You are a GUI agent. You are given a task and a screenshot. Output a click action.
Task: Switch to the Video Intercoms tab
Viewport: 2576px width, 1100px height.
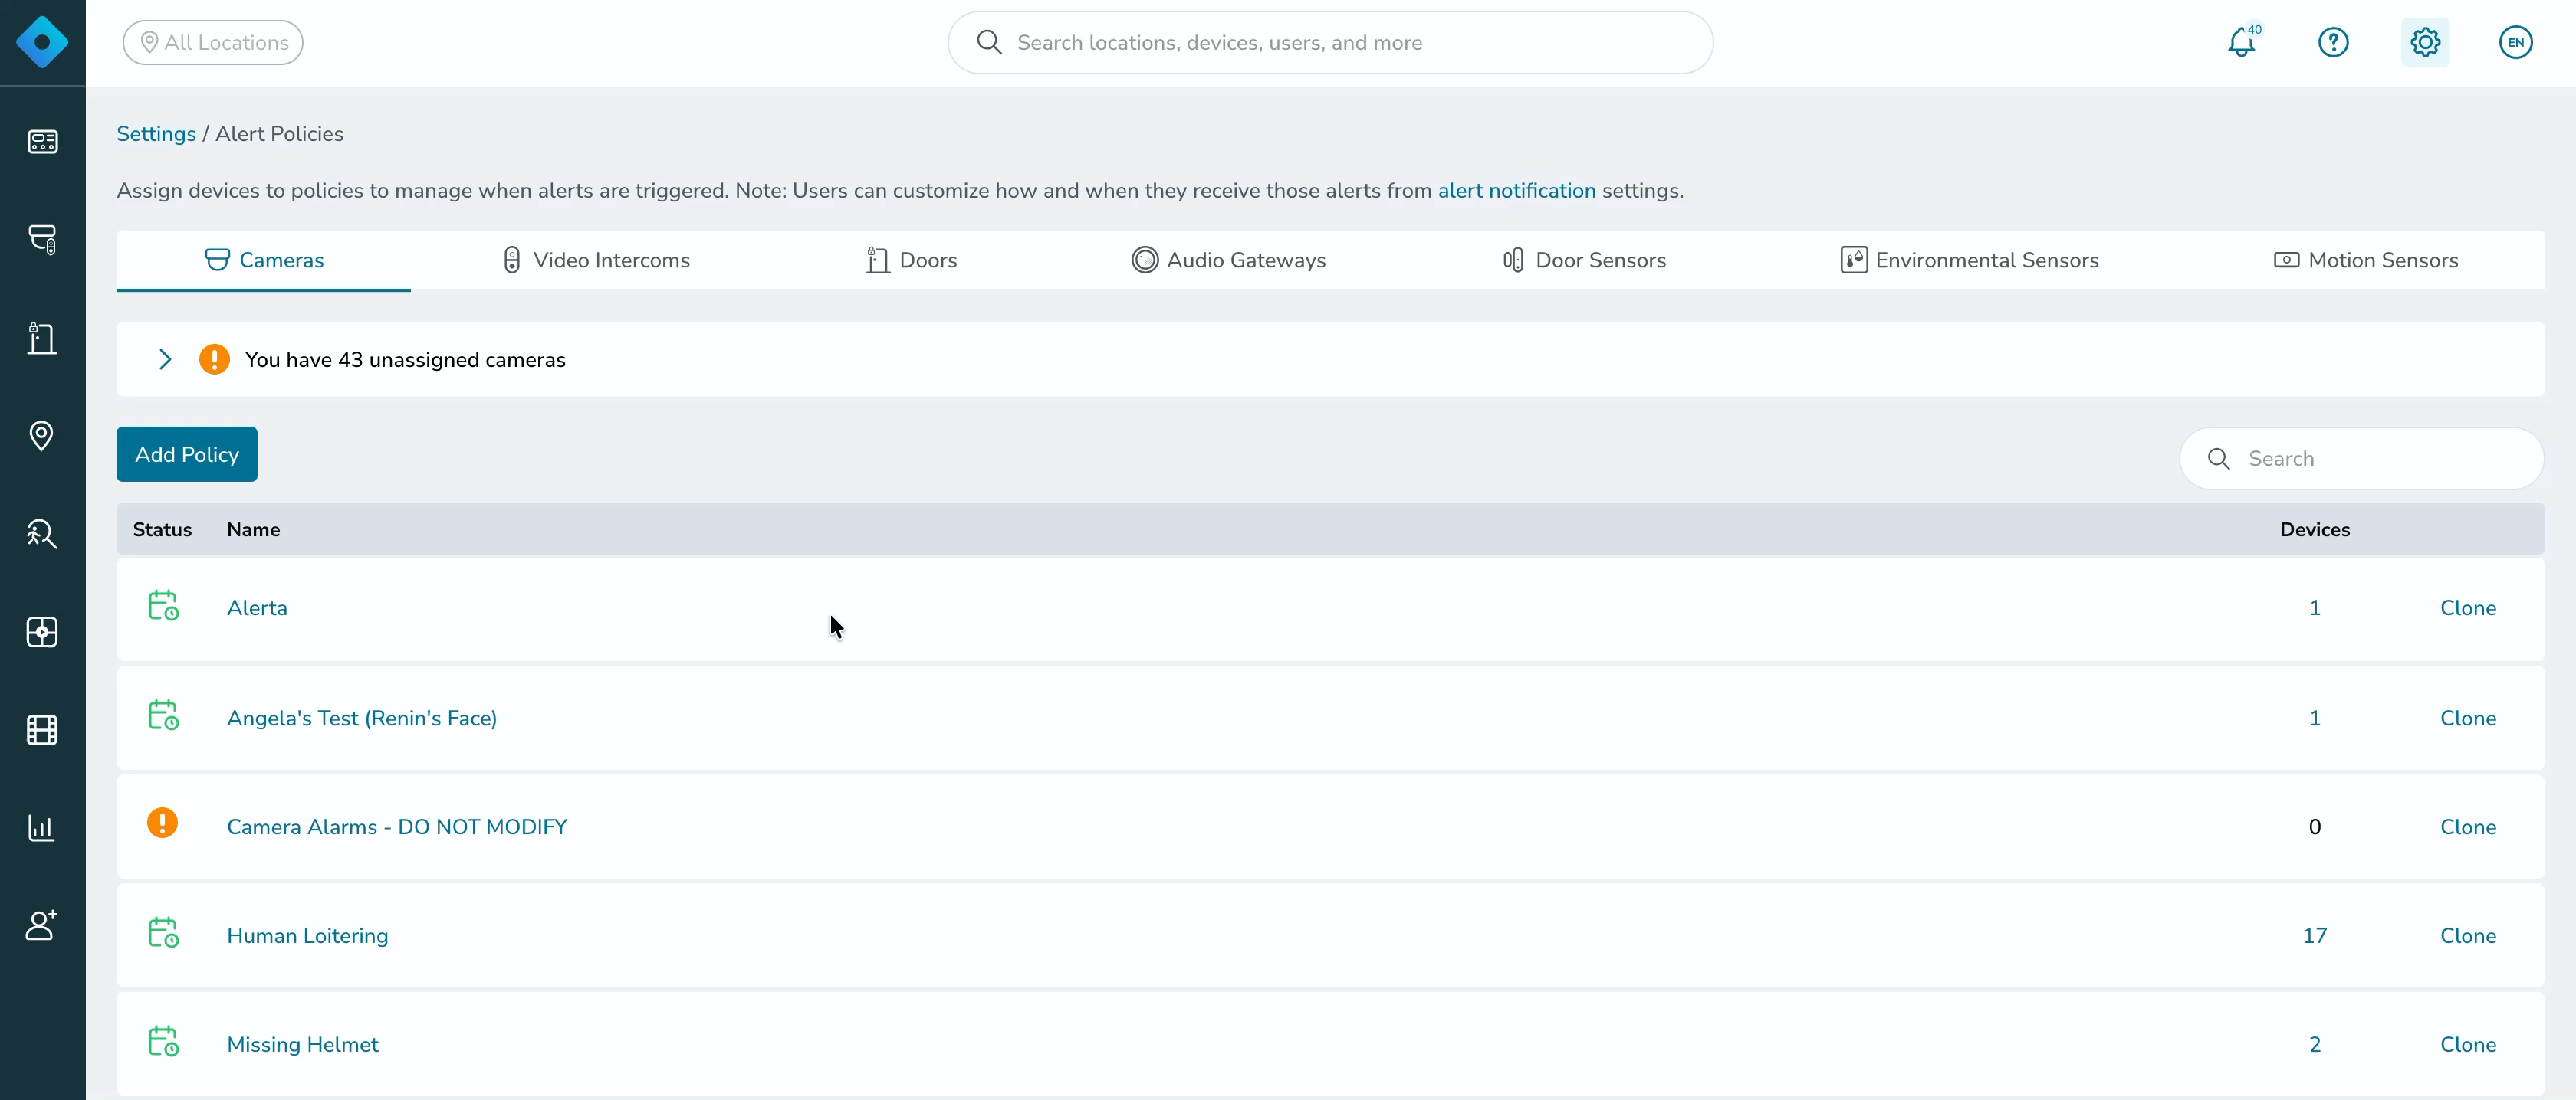click(x=596, y=260)
